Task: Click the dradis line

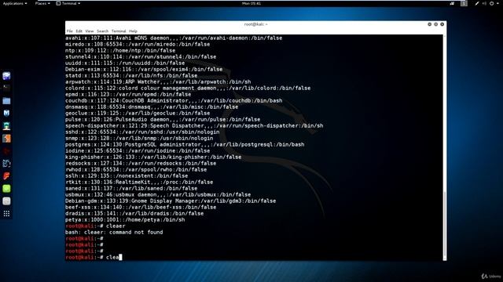Action: pos(134,213)
